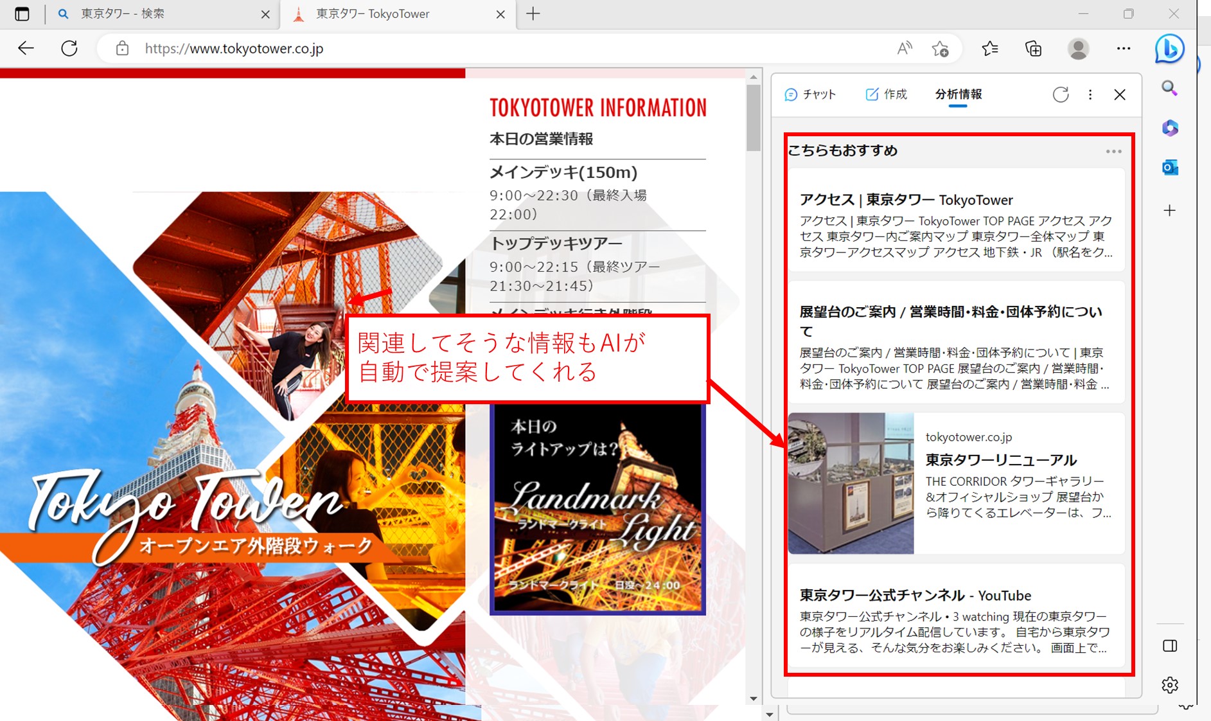The image size is (1211, 721).
Task: Close the 東京タワー - 検索 tab
Action: point(265,14)
